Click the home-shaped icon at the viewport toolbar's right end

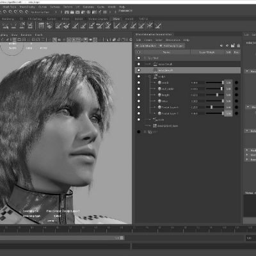point(131,40)
